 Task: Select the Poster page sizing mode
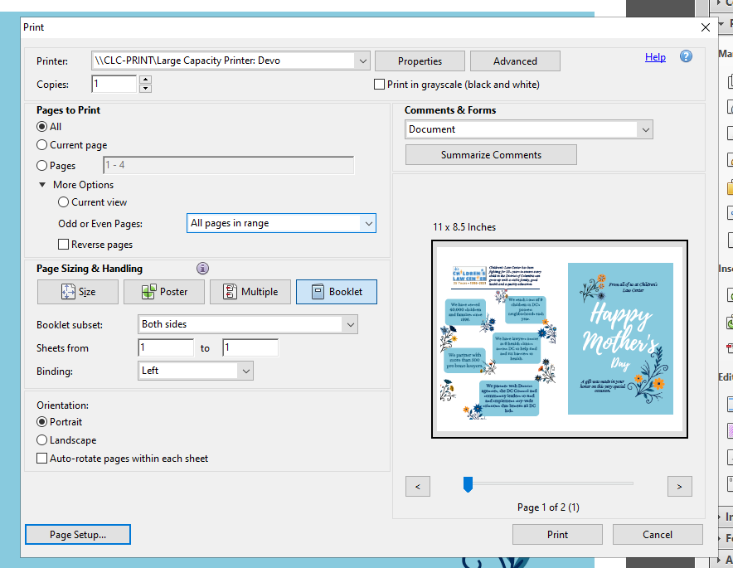(163, 291)
